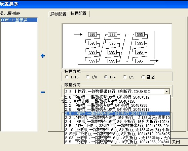Pick the 1/2 scan mode radio button
Image resolution: width=188 pixels, height=151 pixels.
[x=125, y=77]
